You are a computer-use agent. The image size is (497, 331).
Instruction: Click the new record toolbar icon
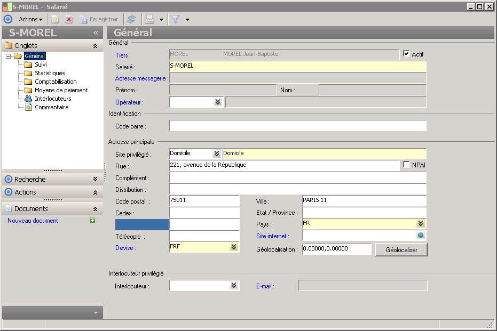(54, 19)
